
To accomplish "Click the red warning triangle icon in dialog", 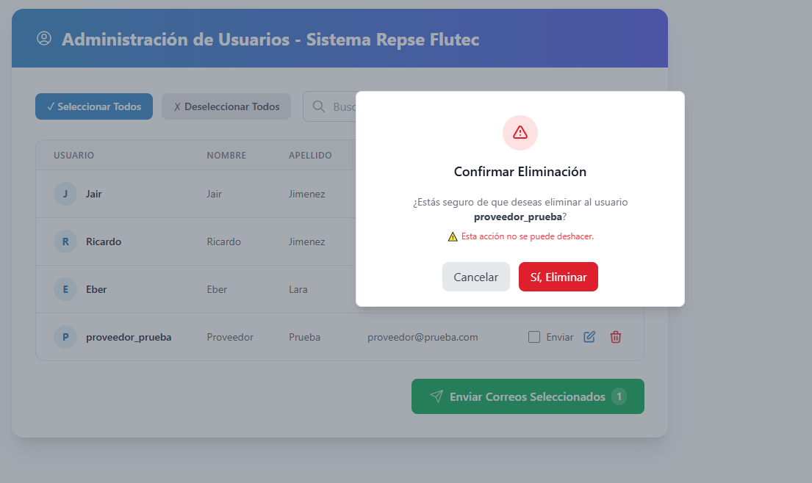I will pyautogui.click(x=520, y=133).
